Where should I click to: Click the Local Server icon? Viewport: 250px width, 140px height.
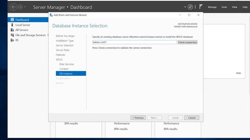pyautogui.click(x=12, y=25)
